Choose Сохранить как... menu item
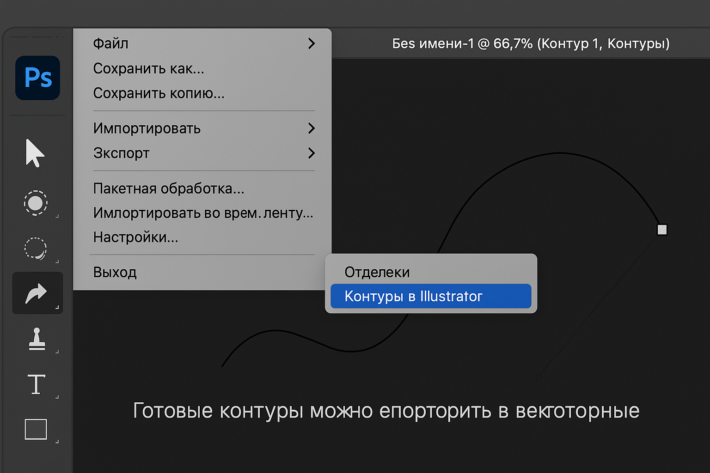710x473 pixels. tap(202, 68)
